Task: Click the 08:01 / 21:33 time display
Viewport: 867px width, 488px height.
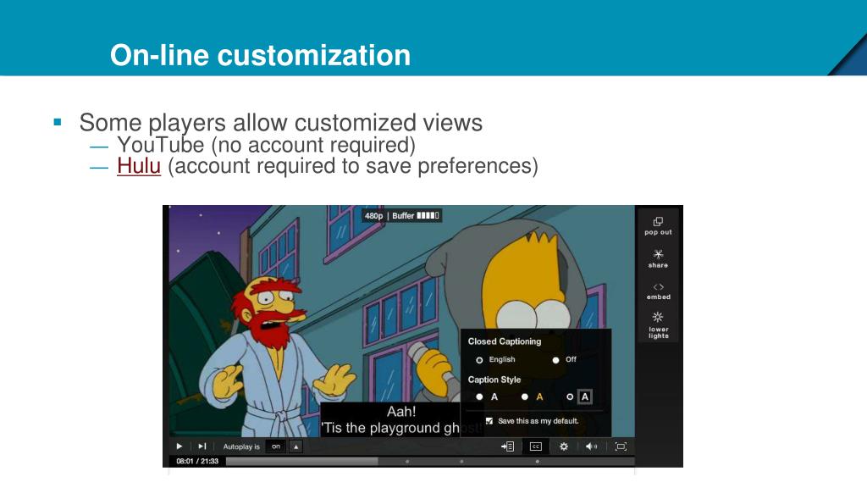Action: [x=197, y=461]
